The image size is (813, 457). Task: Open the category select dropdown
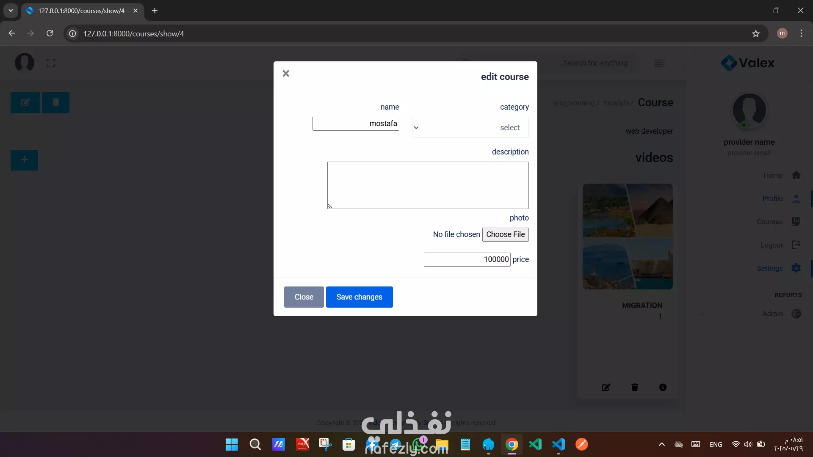click(x=470, y=127)
